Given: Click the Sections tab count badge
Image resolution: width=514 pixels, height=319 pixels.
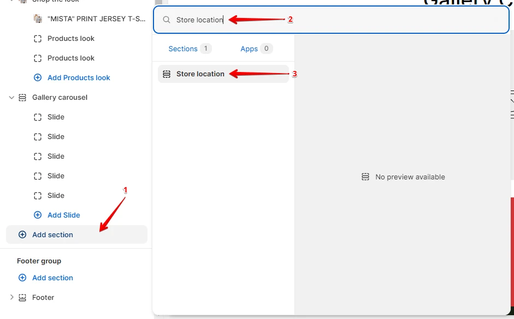Looking at the screenshot, I should [x=206, y=49].
